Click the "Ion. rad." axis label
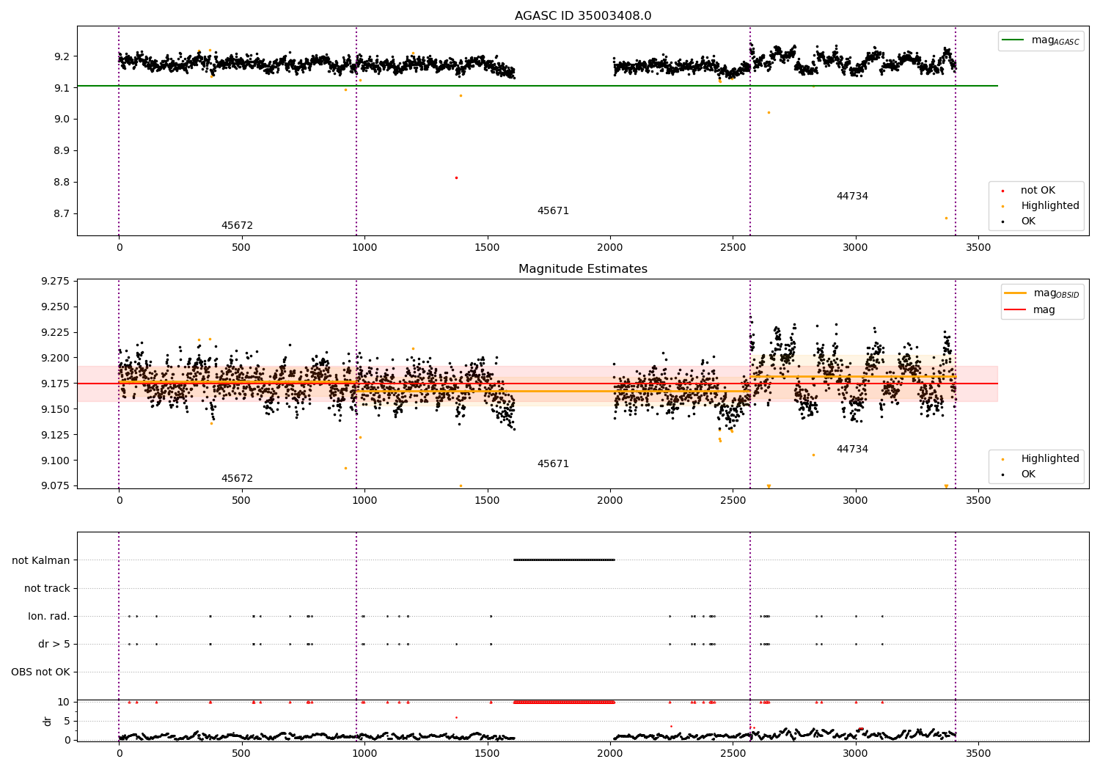Screen dimensions: 1100x770 tap(49, 616)
